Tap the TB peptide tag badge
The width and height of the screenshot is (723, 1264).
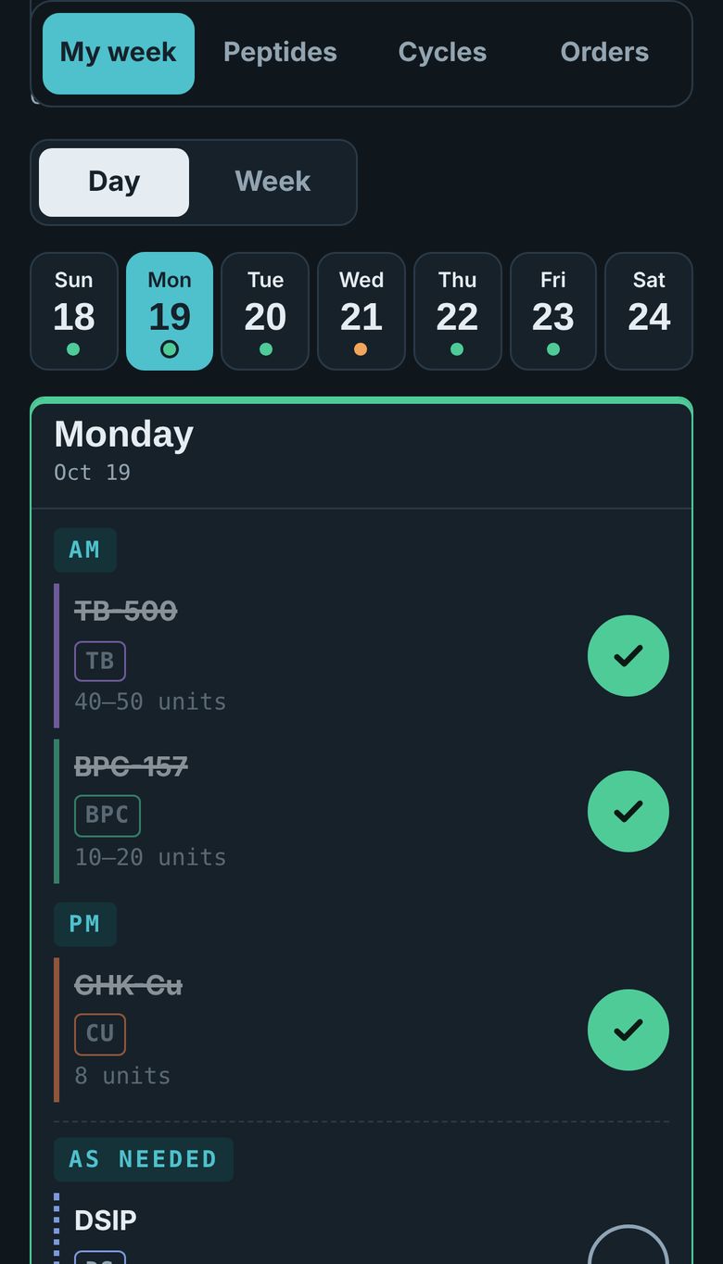[x=100, y=661]
